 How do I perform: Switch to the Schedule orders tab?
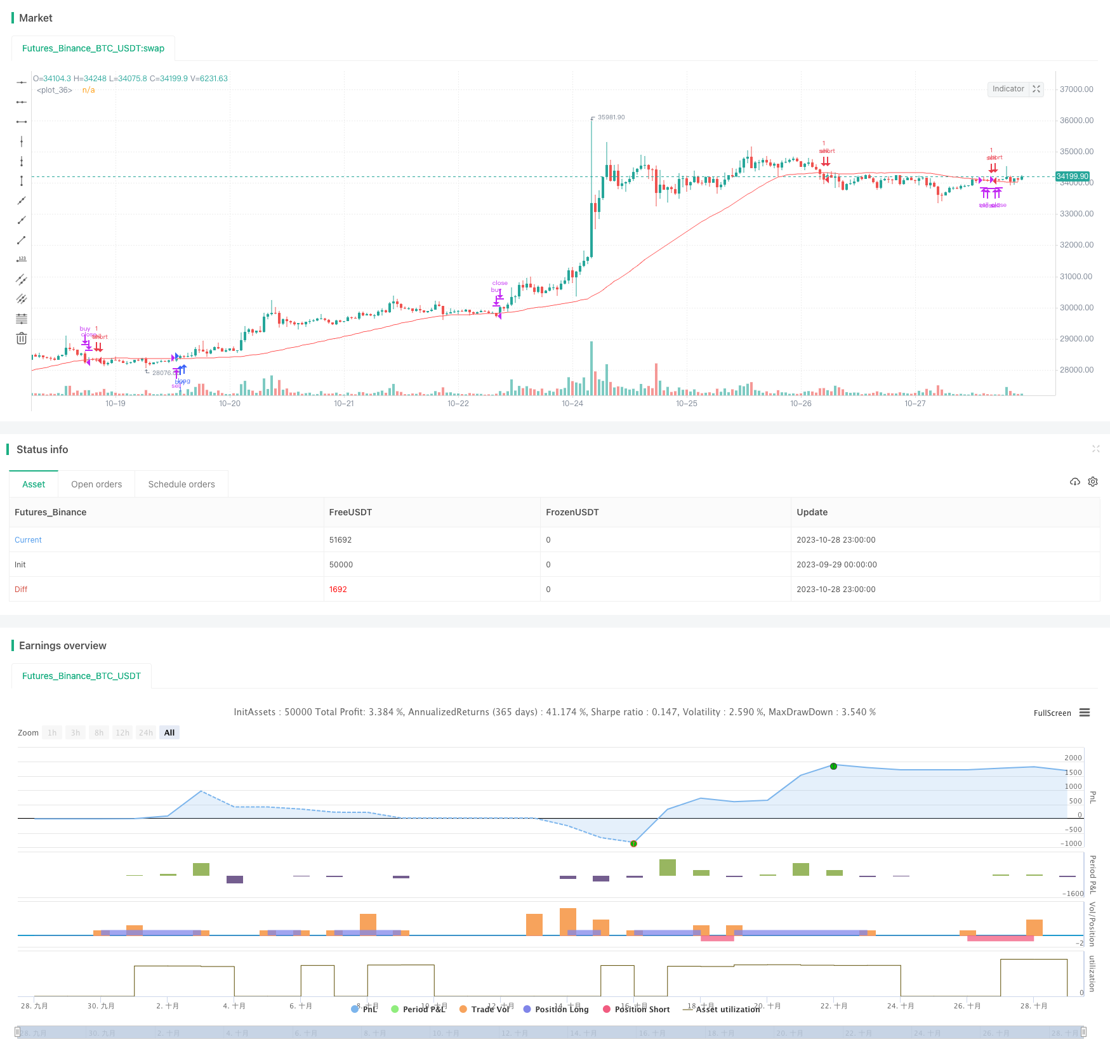[x=182, y=484]
